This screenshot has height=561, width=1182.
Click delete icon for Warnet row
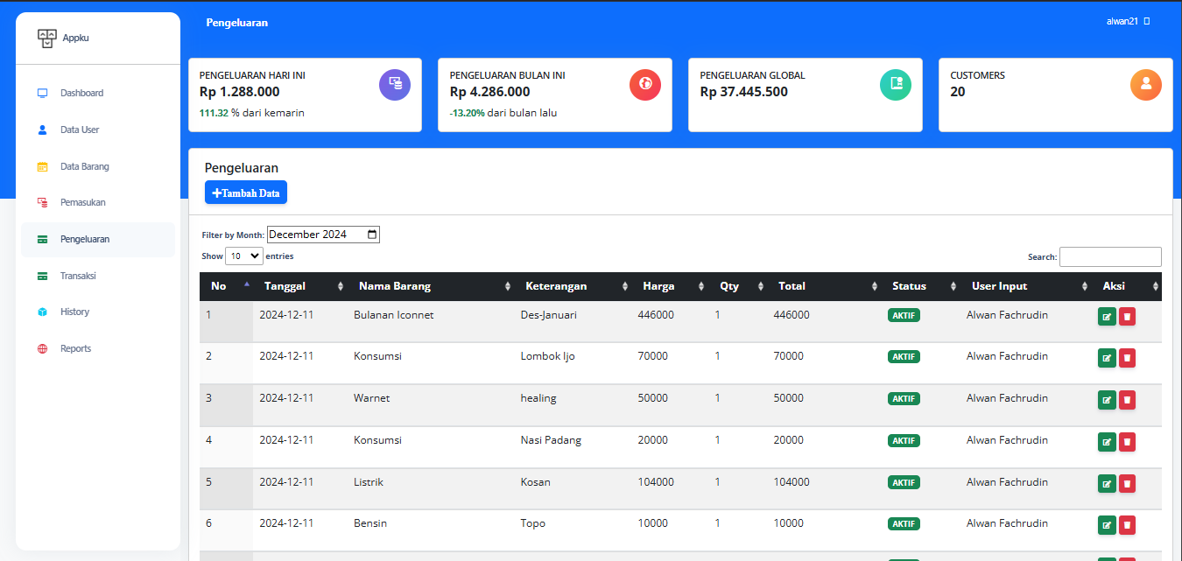pyautogui.click(x=1127, y=400)
